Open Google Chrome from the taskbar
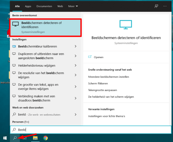Screen dimensions: 173x142 46,138
